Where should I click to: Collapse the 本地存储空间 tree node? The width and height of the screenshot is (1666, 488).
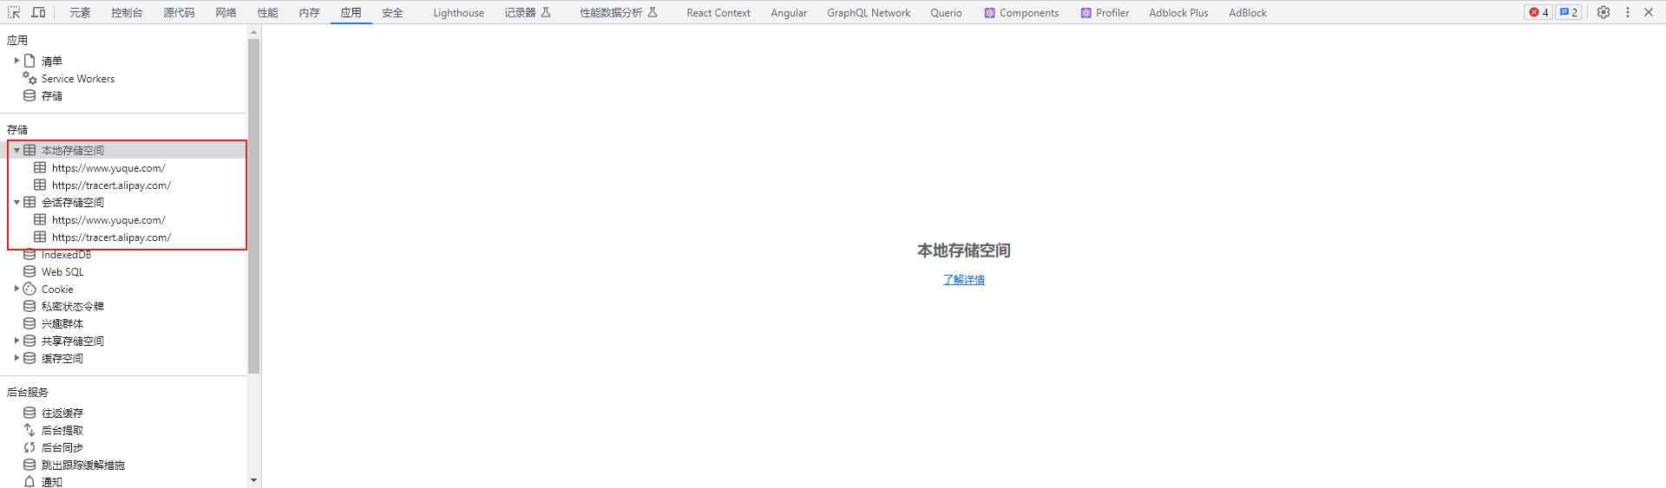click(x=16, y=151)
